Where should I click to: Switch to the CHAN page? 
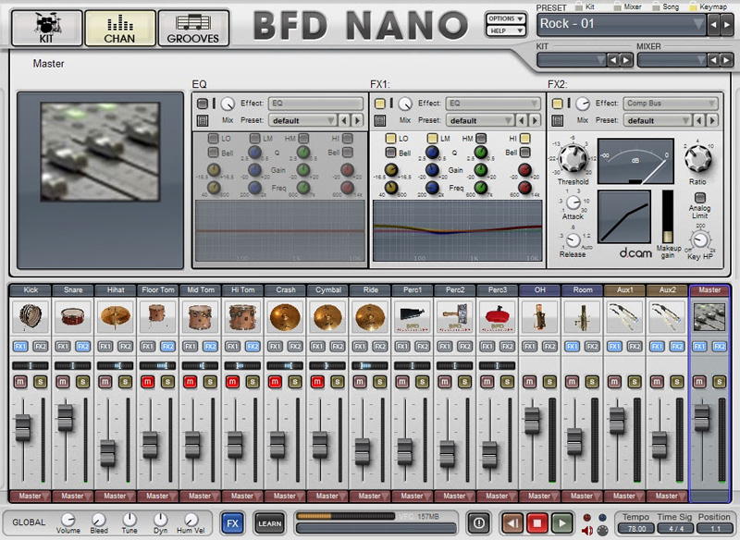click(120, 29)
